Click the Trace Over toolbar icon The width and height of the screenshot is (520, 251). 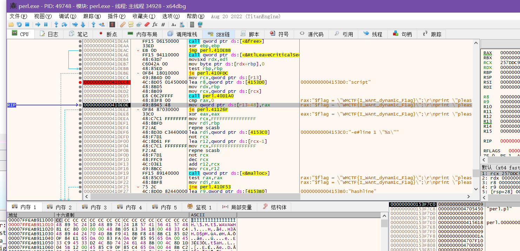pyautogui.click(x=83, y=25)
